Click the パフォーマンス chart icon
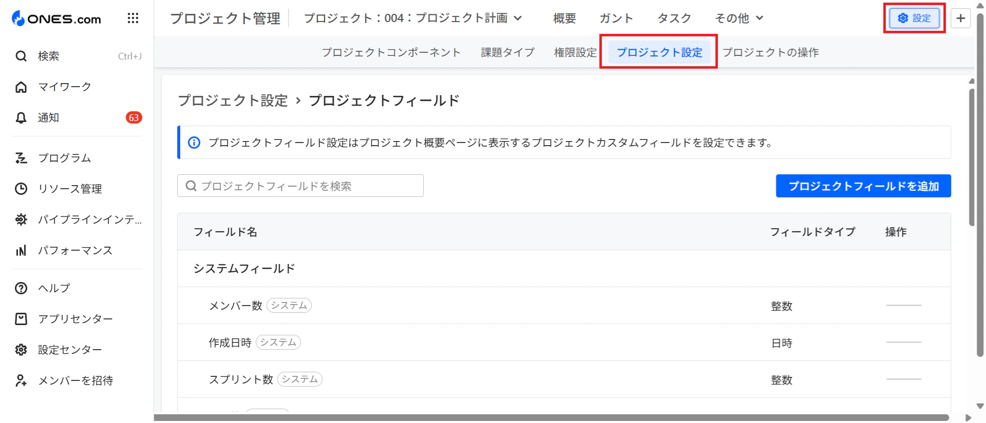 21,250
